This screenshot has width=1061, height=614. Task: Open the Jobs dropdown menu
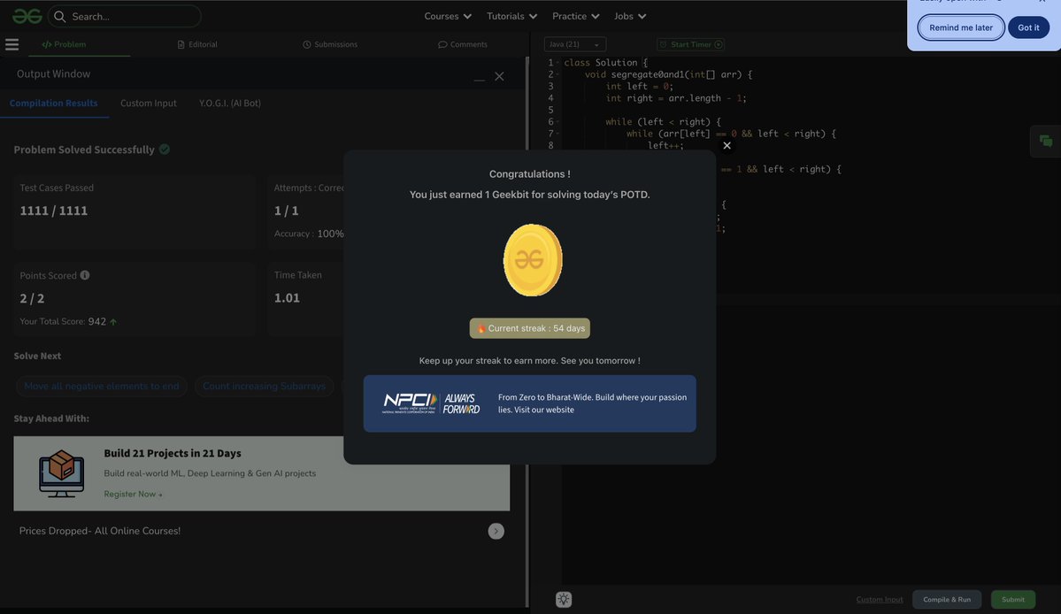point(629,16)
